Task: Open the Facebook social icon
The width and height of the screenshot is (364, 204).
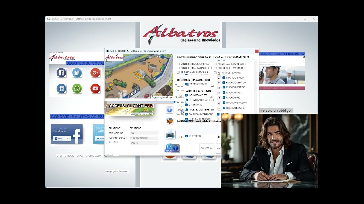Action: pyautogui.click(x=61, y=73)
